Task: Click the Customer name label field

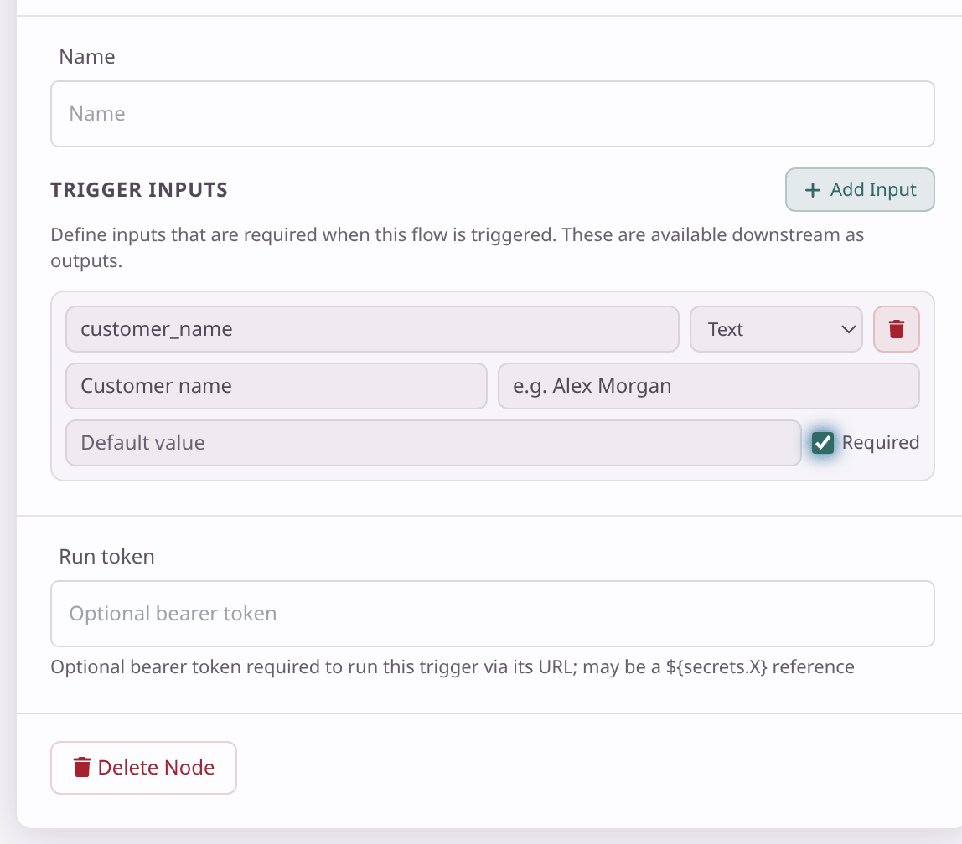Action: 276,386
